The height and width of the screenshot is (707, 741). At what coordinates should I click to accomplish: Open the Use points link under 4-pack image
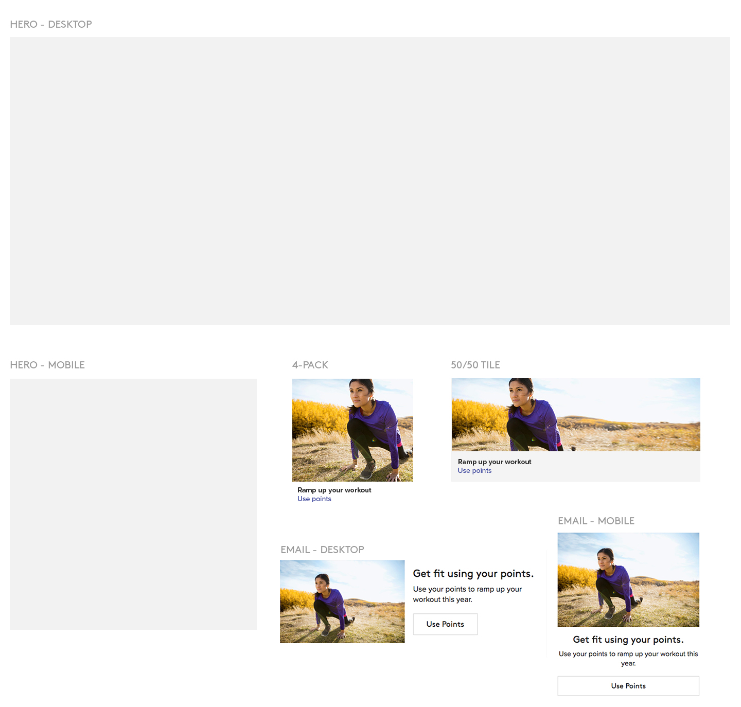tap(314, 499)
